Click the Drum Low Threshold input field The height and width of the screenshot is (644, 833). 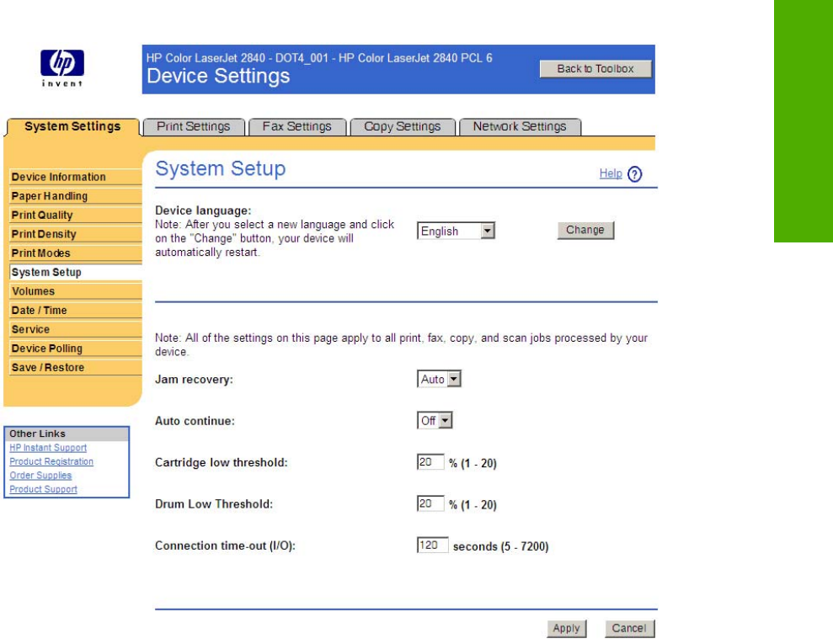430,503
